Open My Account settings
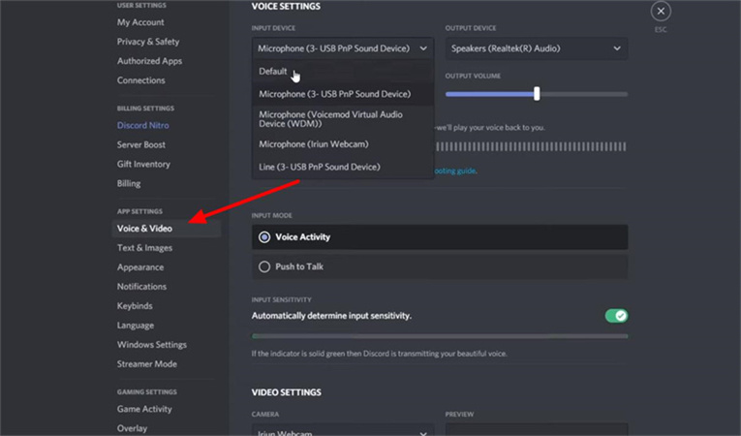 (140, 22)
